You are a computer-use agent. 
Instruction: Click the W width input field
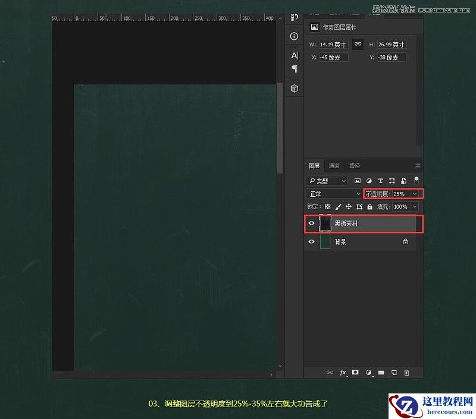click(332, 44)
